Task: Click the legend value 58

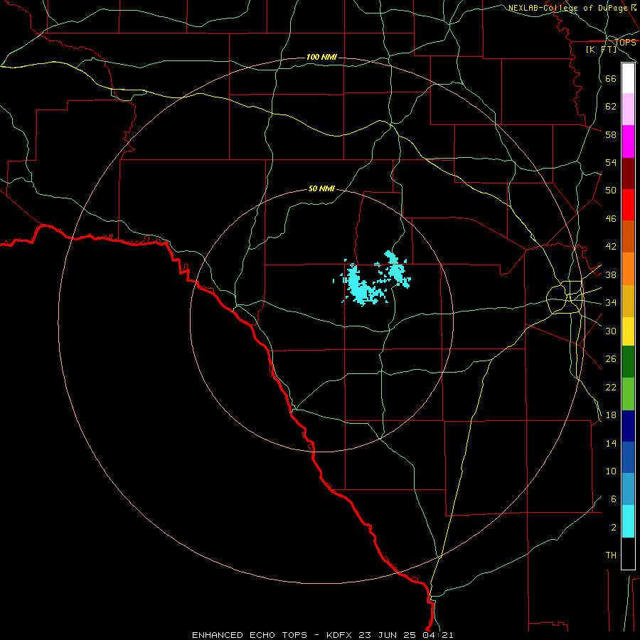Action: 611,134
